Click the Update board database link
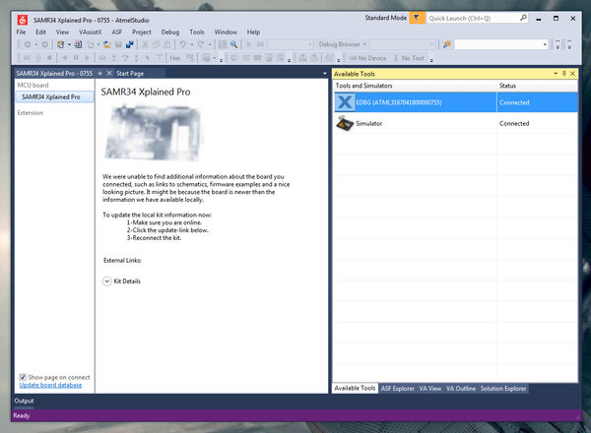This screenshot has height=433, width=591. (50, 385)
